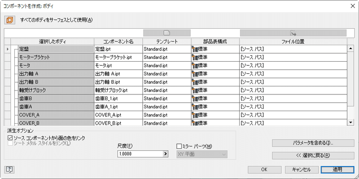359x179 pixels.
Task: Click the new file template icon button
Action: pyautogui.click(x=167, y=33)
